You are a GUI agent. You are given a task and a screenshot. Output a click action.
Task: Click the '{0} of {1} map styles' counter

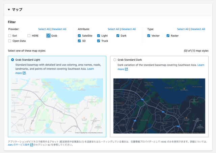(196, 51)
